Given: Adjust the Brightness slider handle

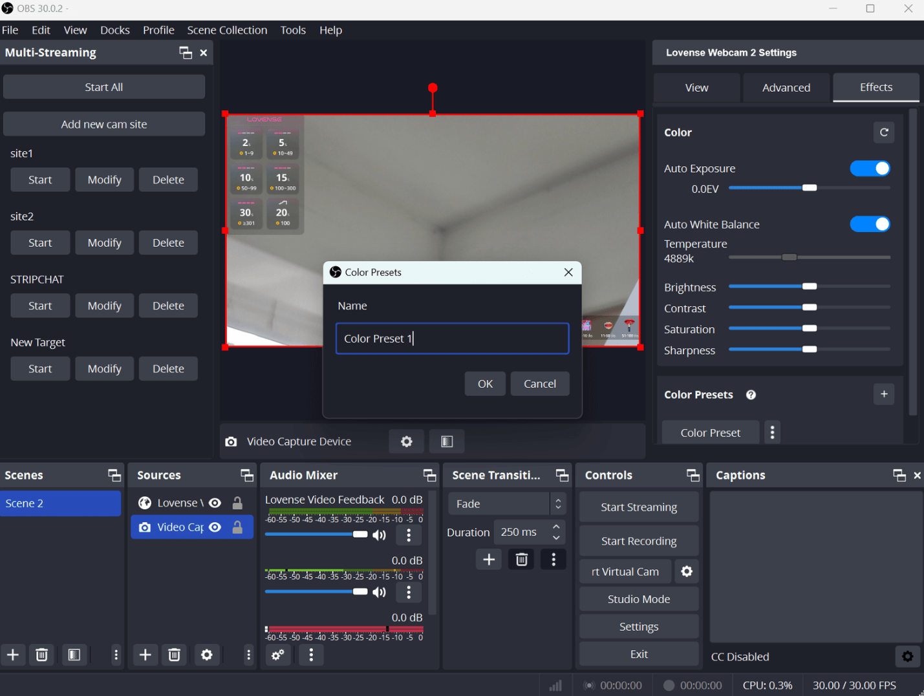Looking at the screenshot, I should tap(809, 286).
